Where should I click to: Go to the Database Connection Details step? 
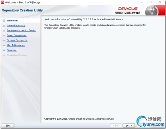21,31
